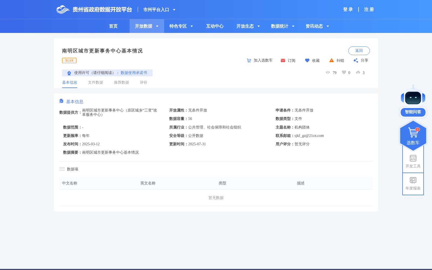Click the 公开数据 security level value
The image size is (432, 270).
click(x=196, y=136)
